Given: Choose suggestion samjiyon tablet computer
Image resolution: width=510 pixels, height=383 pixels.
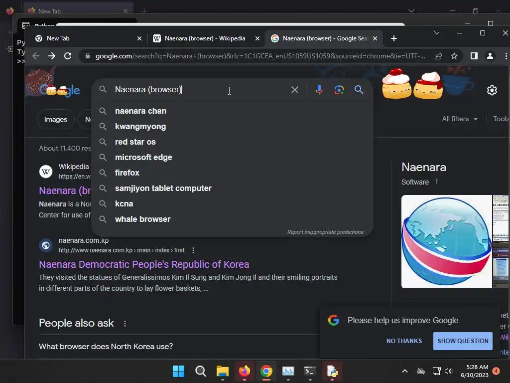Looking at the screenshot, I should pos(232,188).
